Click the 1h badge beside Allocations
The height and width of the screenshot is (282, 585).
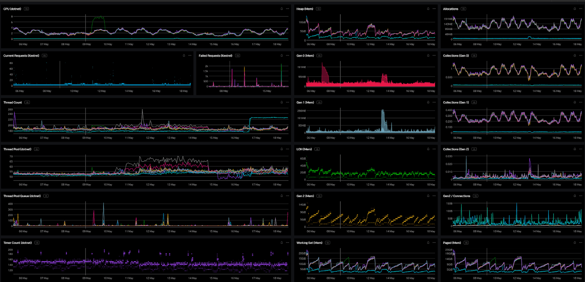(464, 9)
